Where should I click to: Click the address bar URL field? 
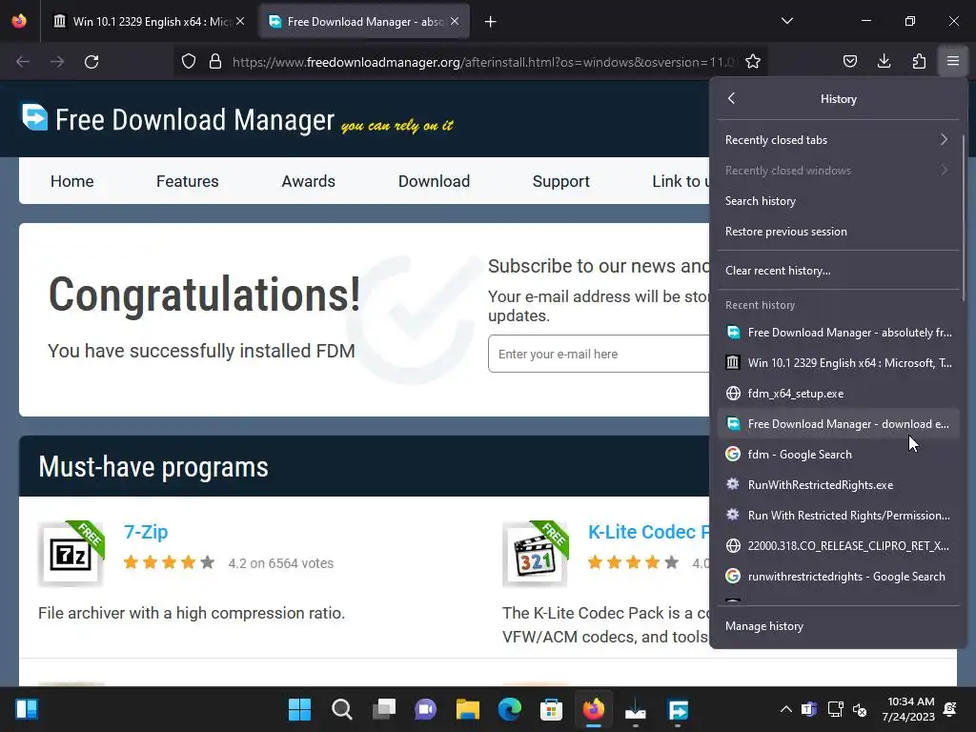pos(482,62)
